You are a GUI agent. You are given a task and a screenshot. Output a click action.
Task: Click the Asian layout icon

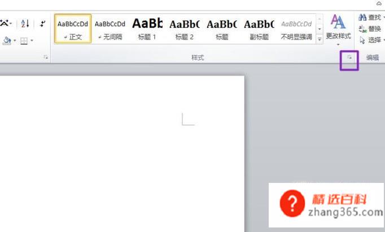point(4,23)
